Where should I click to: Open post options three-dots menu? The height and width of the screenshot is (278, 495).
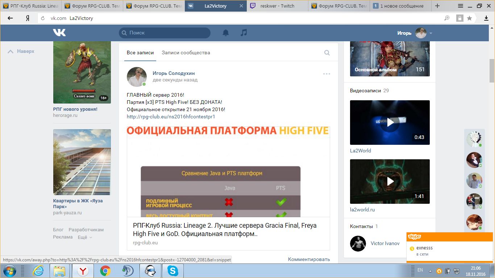[x=326, y=74]
